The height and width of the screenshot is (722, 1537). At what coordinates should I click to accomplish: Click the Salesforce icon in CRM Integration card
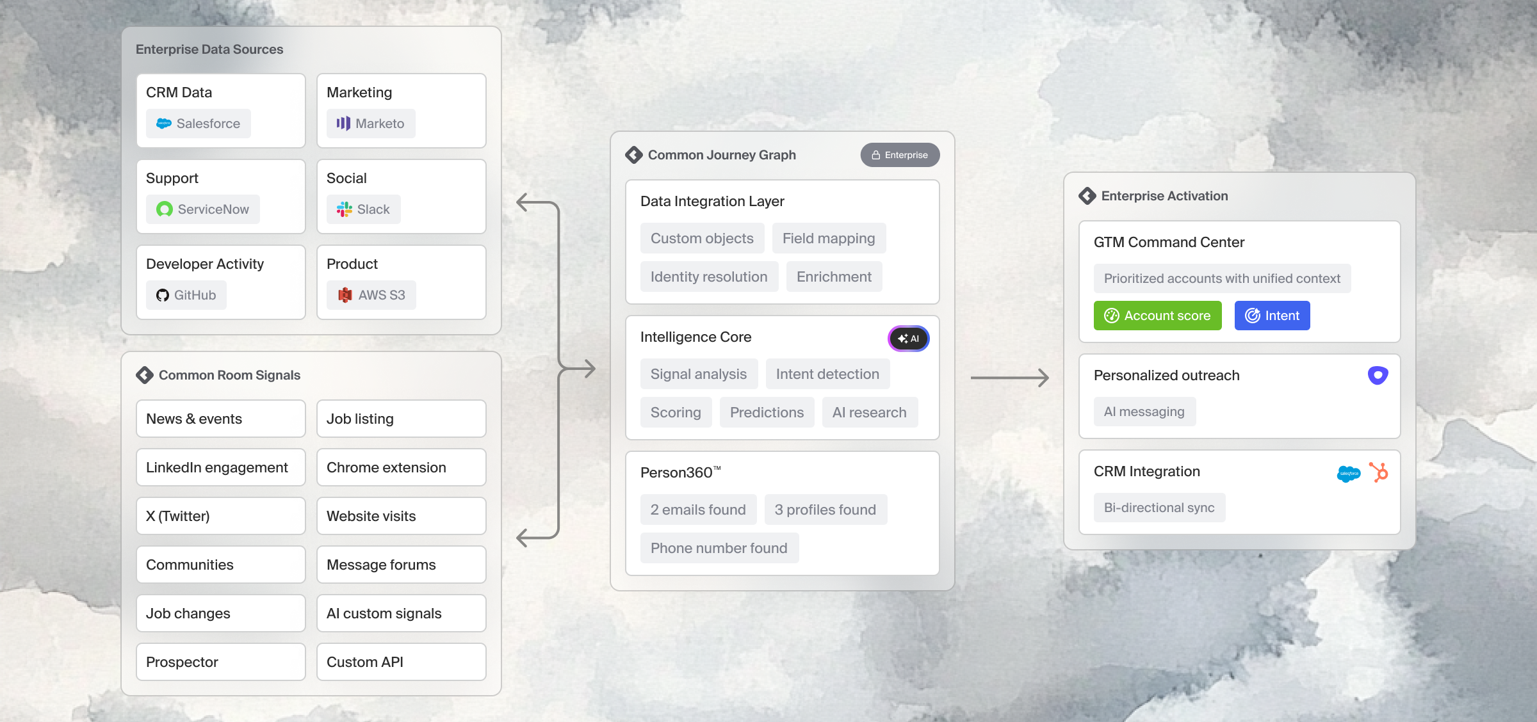pyautogui.click(x=1349, y=474)
